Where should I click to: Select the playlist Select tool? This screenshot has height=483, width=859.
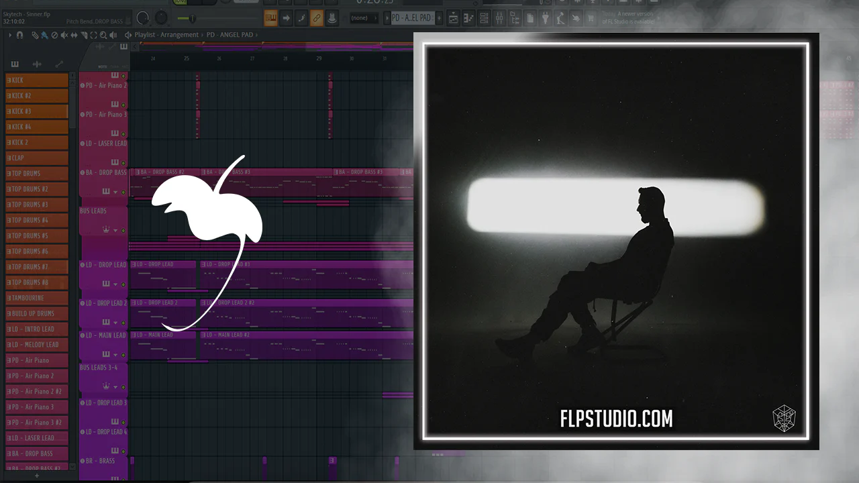point(95,35)
